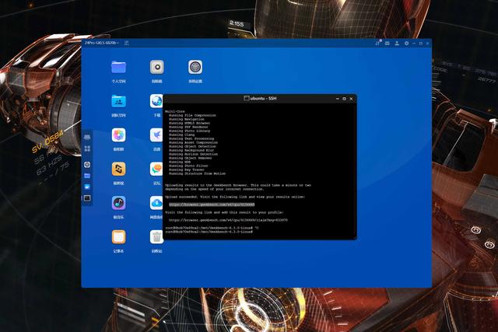Click the 'Upload succeeded' message line
Viewport: 498px width, 332px height.
pos(235,197)
